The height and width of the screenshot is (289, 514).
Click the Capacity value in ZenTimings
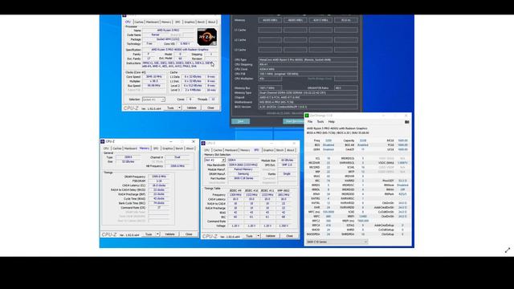coord(363,140)
